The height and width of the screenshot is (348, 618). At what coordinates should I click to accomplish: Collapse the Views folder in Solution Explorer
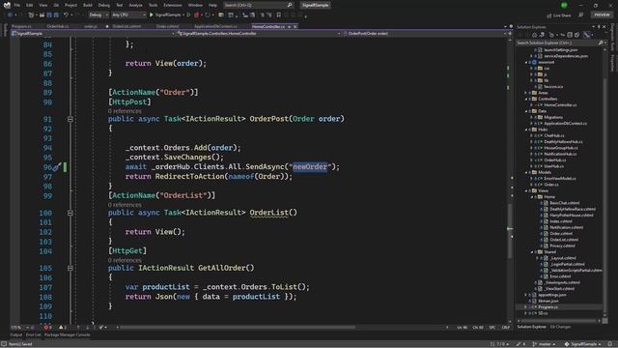click(x=526, y=191)
